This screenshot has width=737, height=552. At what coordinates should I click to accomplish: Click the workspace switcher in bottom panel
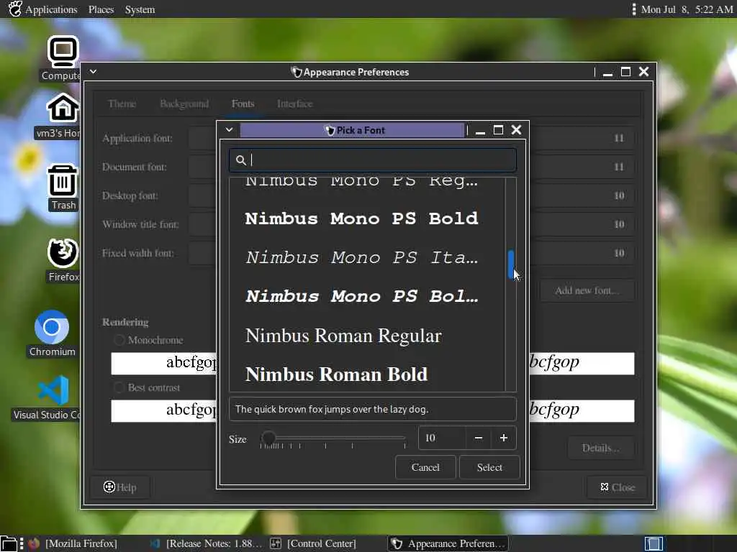coord(654,543)
